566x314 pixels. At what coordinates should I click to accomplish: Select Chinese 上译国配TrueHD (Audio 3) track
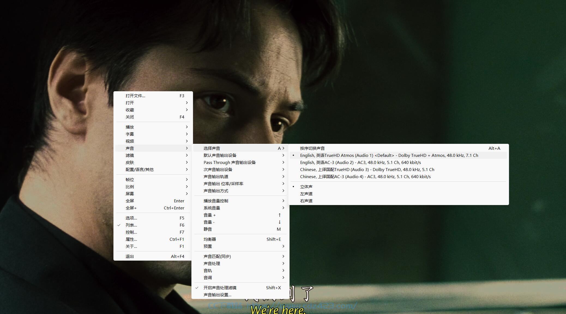pos(399,169)
